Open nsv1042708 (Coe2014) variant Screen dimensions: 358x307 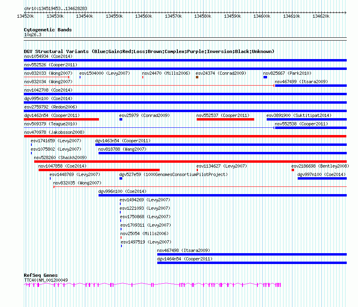coord(48,90)
